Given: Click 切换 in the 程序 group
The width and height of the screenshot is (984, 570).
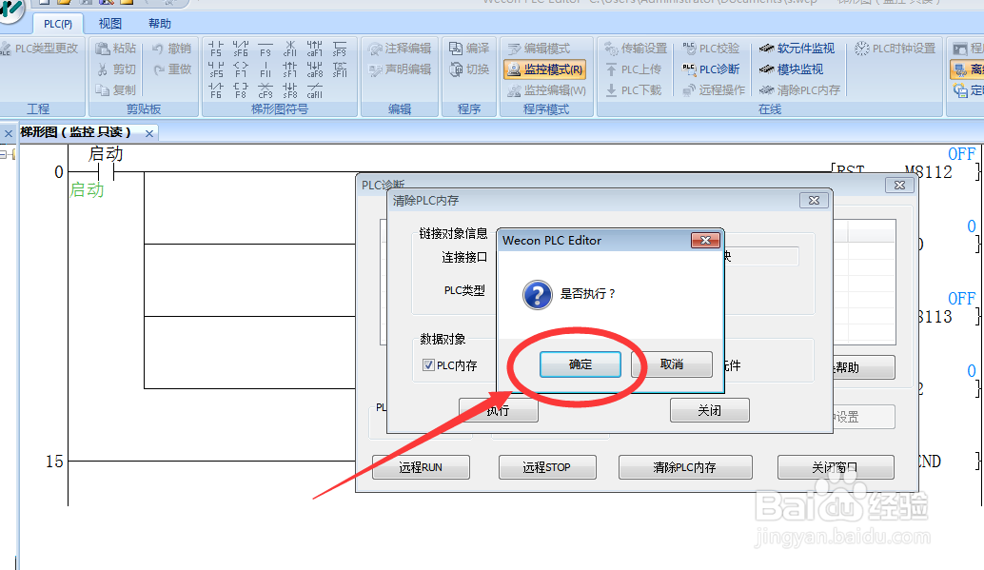Looking at the screenshot, I should tap(469, 69).
